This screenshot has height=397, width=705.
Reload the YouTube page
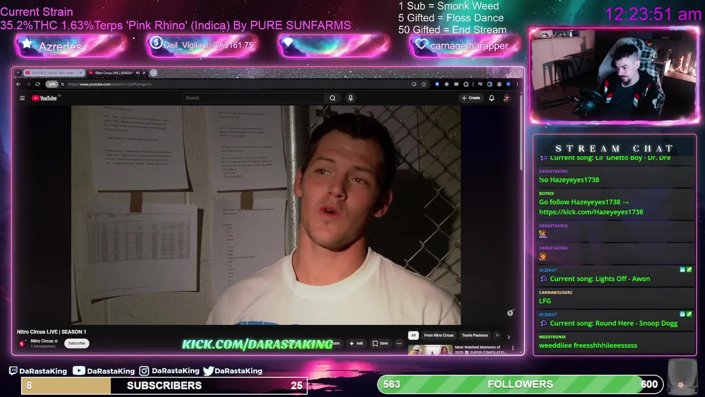click(x=37, y=84)
